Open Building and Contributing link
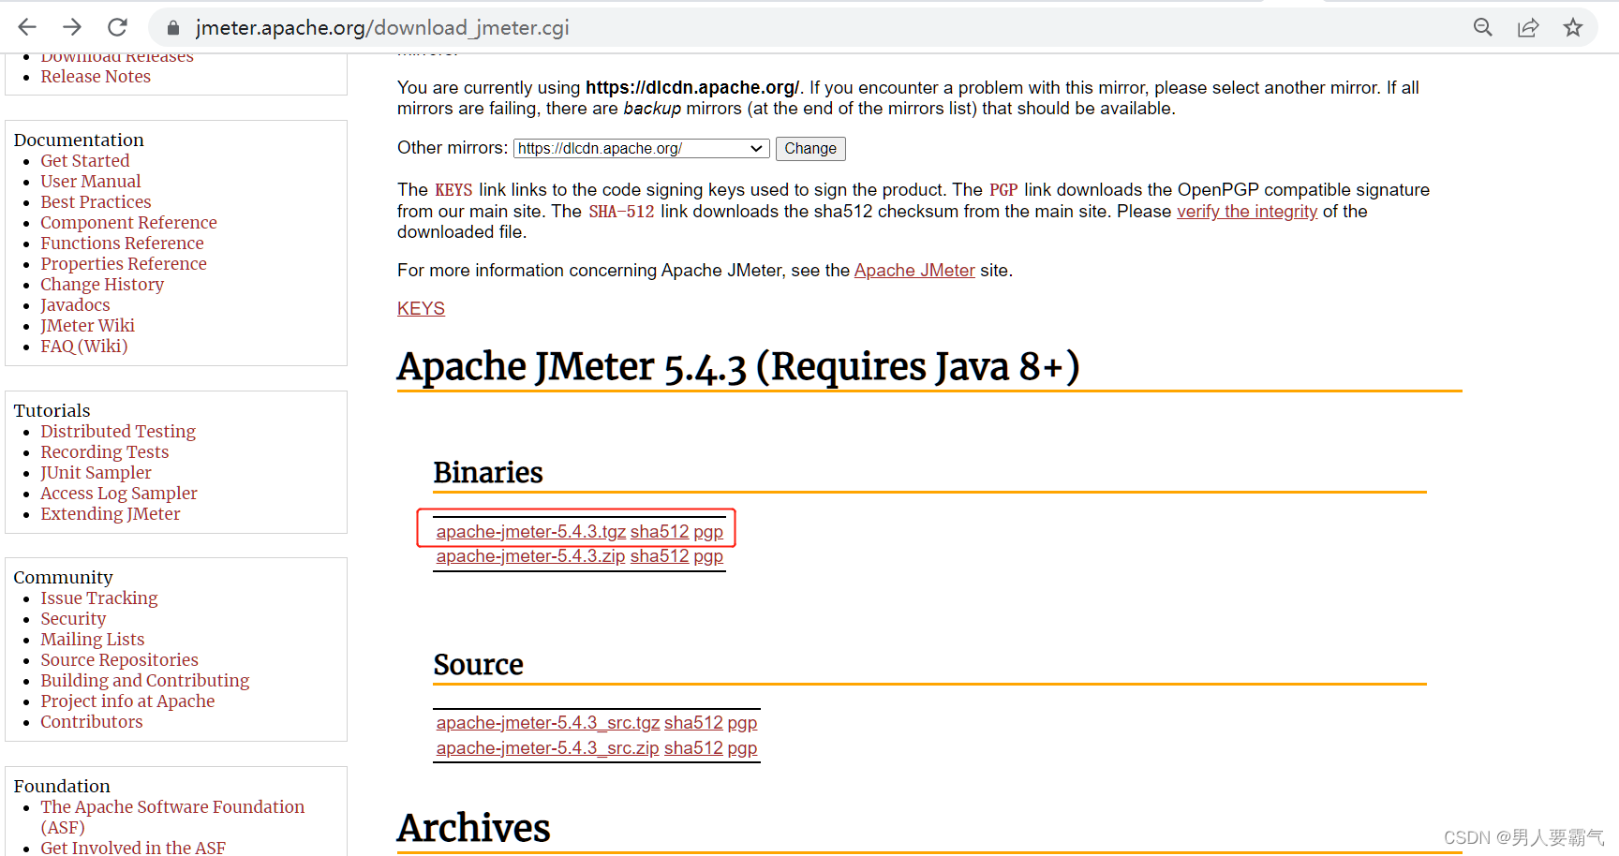This screenshot has height=856, width=1619. click(x=145, y=681)
